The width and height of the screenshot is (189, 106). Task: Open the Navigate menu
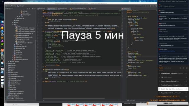point(30,1)
